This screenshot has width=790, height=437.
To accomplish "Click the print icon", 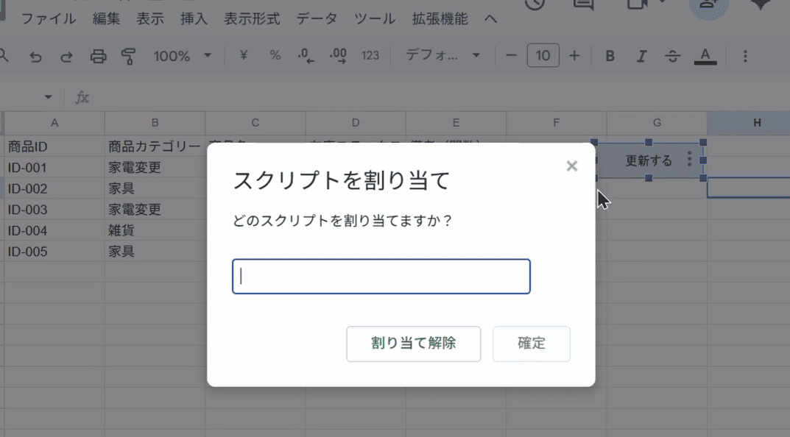I will 98,57.
